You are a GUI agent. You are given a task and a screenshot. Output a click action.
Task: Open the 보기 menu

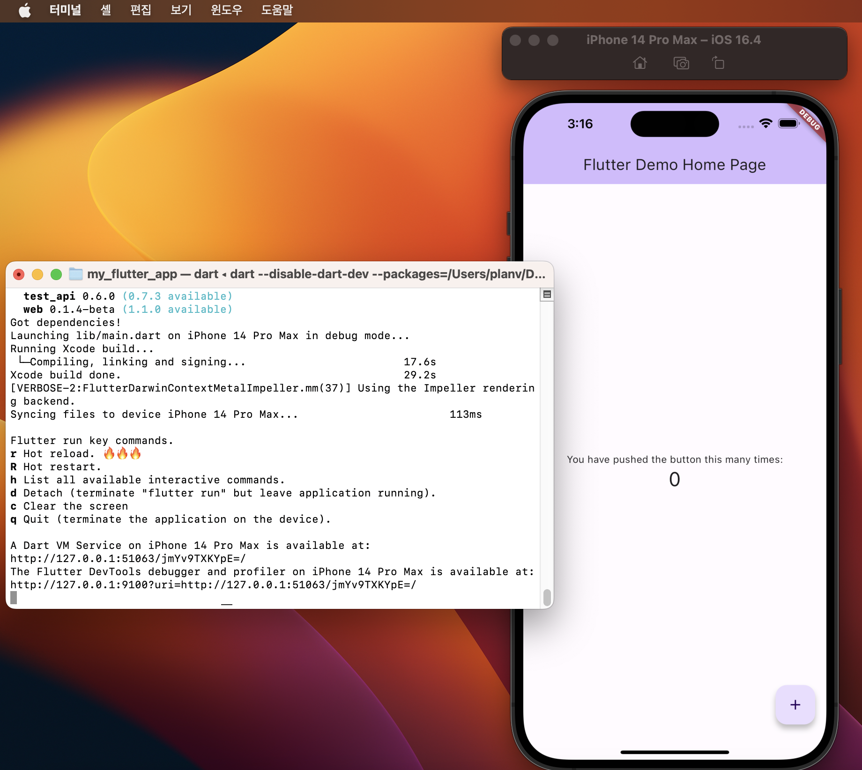[x=181, y=10]
